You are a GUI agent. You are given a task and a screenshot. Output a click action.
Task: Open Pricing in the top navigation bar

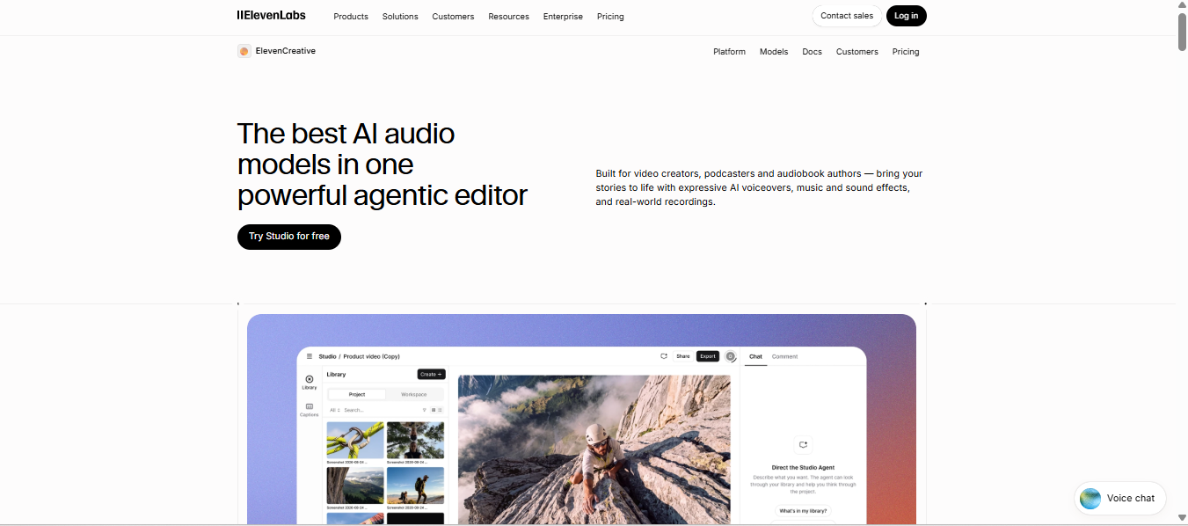(x=610, y=16)
